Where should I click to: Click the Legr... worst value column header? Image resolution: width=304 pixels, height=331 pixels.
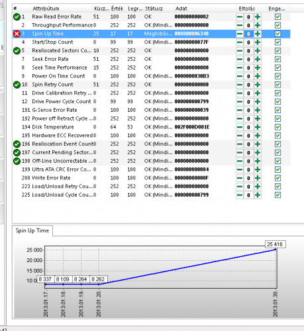click(135, 9)
